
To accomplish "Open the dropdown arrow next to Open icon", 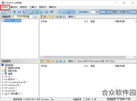I will pos(10,12).
